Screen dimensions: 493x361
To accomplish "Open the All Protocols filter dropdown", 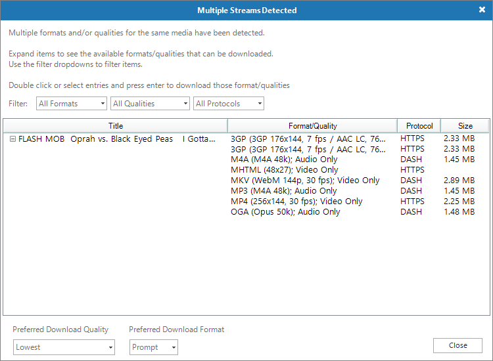I will tap(229, 103).
